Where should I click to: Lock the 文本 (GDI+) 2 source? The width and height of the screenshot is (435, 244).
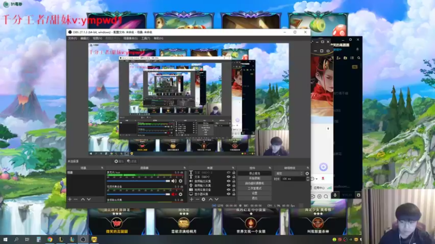click(x=234, y=172)
